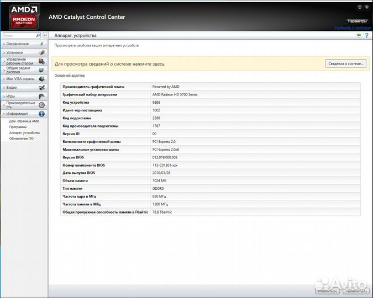Click the Powered by AMD value
This screenshot has width=373, height=298.
point(166,87)
